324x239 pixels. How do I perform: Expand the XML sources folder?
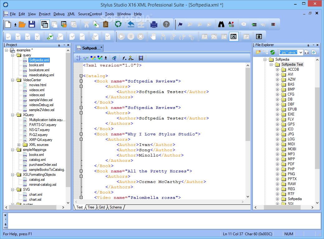point(19,145)
